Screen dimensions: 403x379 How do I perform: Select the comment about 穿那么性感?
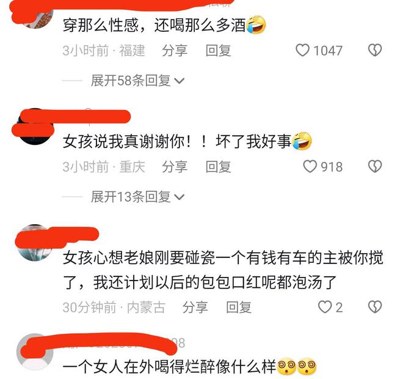[x=164, y=25]
